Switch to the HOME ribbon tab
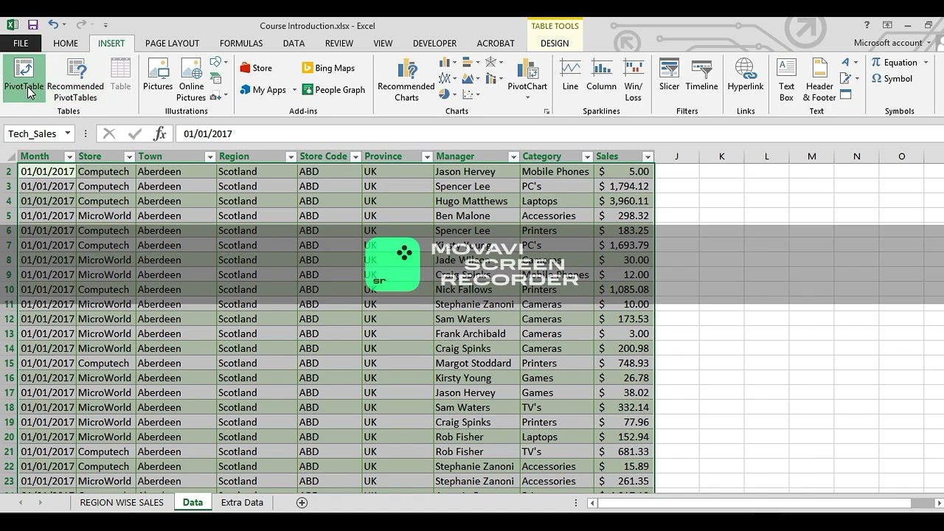This screenshot has width=944, height=531. 66,44
